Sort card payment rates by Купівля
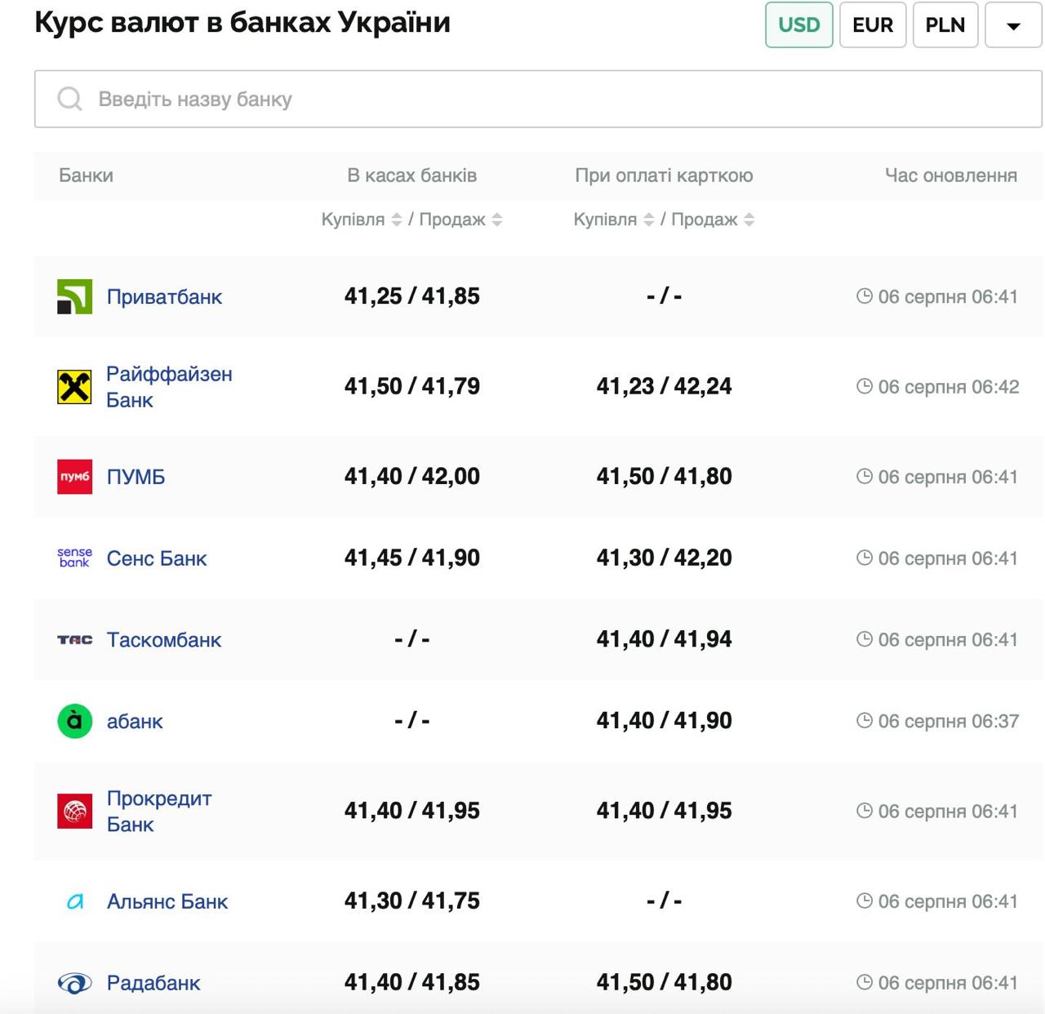The image size is (1045, 1014). click(x=649, y=220)
